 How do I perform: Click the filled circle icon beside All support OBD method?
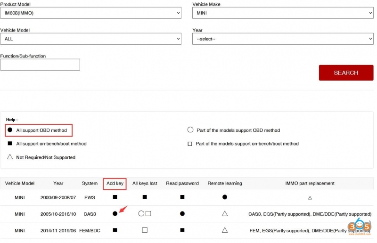[10, 130]
